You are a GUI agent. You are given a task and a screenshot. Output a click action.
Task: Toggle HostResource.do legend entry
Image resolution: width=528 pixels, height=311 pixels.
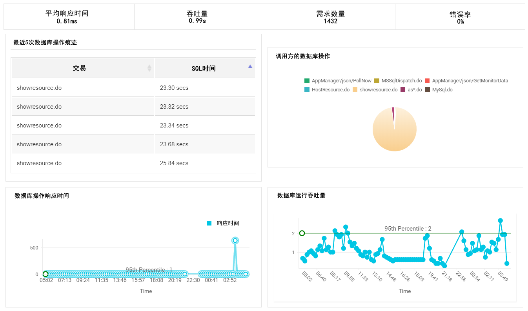click(x=327, y=90)
